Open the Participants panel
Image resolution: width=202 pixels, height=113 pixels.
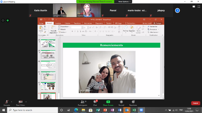pyautogui.click(x=82, y=103)
